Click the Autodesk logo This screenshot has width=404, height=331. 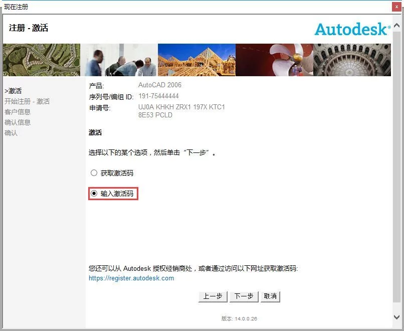pos(352,29)
